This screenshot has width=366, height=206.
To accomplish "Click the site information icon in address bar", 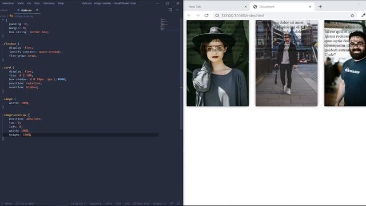I will pyautogui.click(x=217, y=15).
